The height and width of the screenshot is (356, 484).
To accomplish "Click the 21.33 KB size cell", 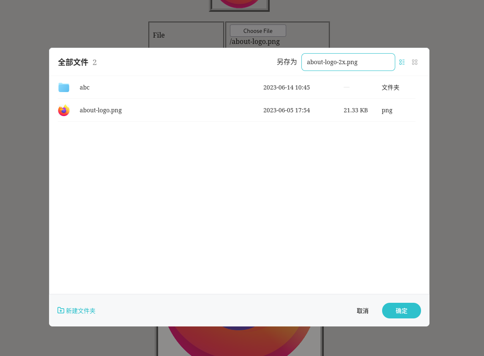I will click(355, 110).
